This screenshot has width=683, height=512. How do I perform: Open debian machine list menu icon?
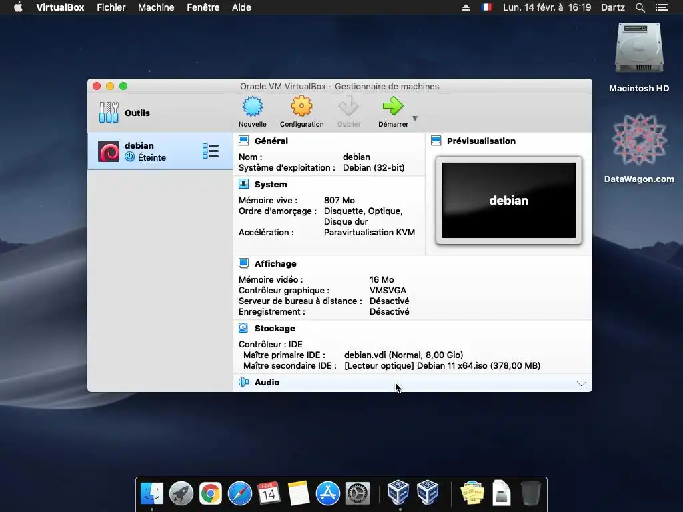(x=211, y=151)
